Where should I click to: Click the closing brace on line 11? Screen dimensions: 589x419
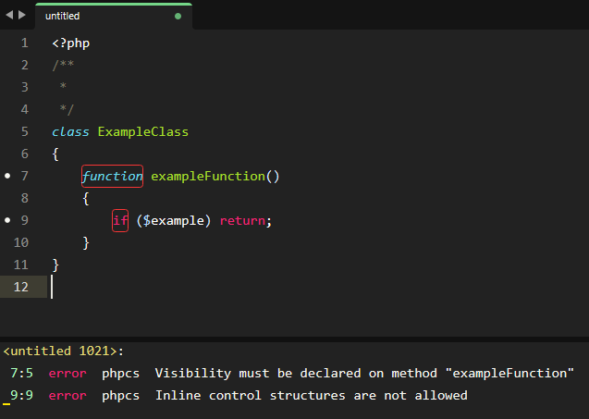point(55,265)
